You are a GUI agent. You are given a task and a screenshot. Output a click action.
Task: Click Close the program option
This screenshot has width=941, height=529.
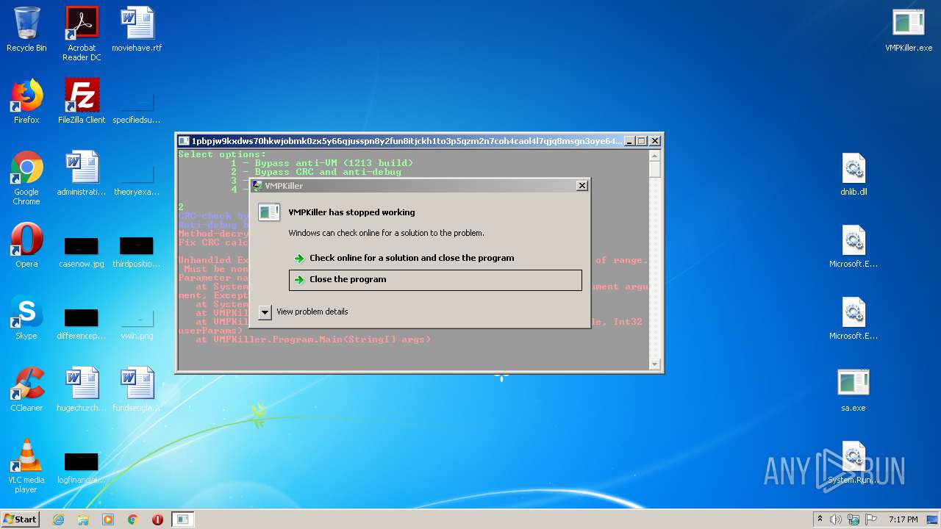click(x=435, y=280)
